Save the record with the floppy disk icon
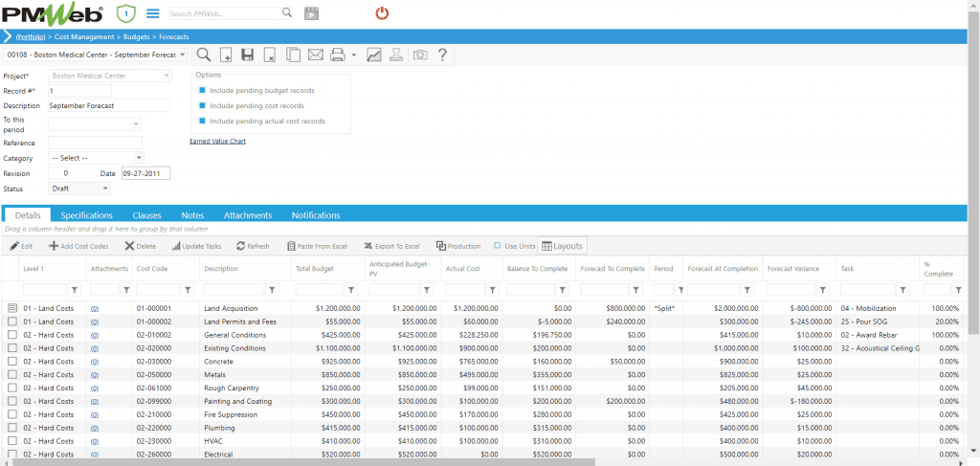 click(248, 55)
